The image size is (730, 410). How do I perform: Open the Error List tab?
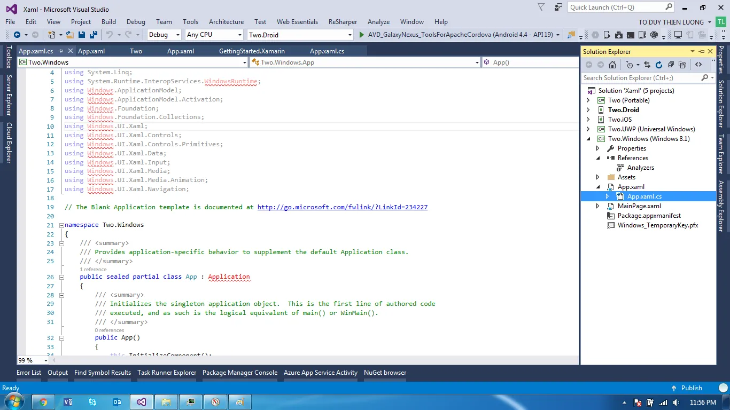pyautogui.click(x=29, y=373)
